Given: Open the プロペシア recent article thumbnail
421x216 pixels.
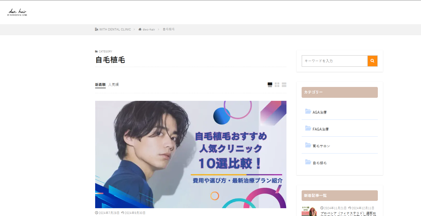Looking at the screenshot, I should [x=309, y=211].
